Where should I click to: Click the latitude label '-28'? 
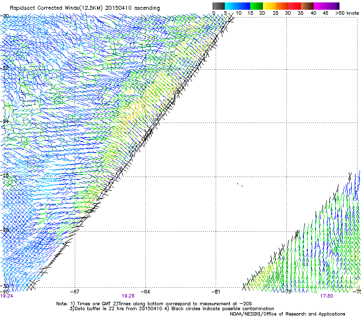(5, 230)
